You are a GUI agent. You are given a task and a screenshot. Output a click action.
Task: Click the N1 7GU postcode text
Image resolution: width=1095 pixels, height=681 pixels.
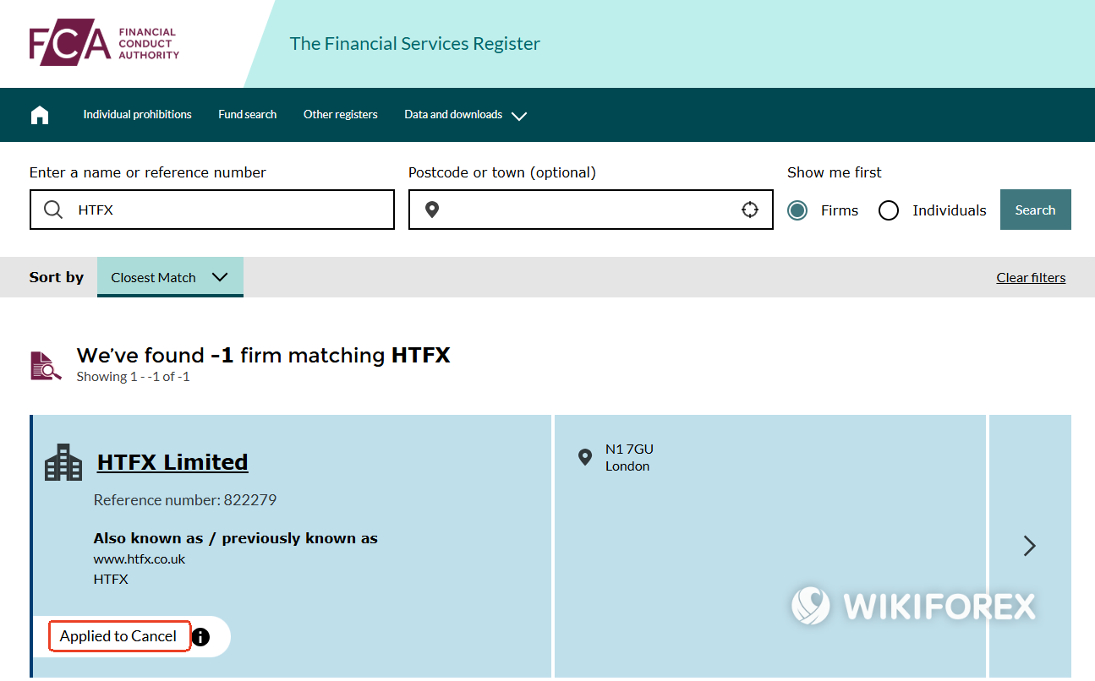click(629, 449)
